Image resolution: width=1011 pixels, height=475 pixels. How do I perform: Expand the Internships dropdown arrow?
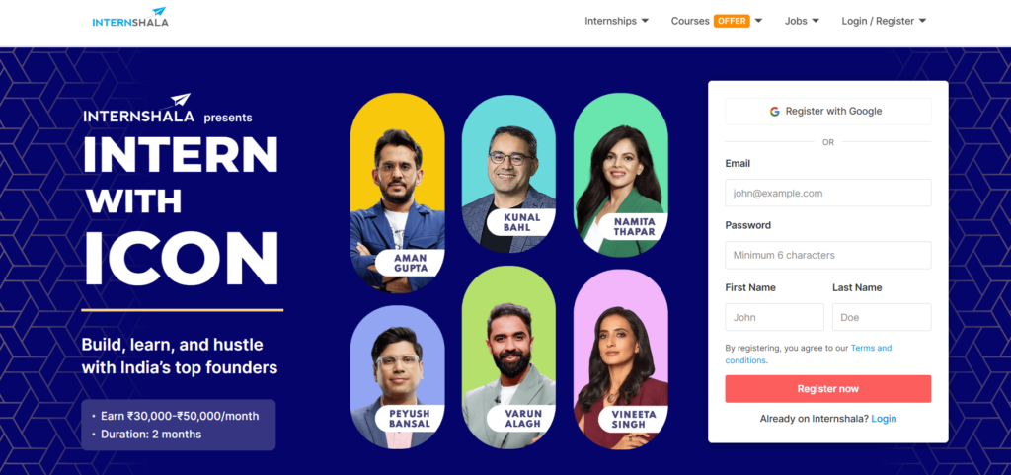tap(645, 22)
